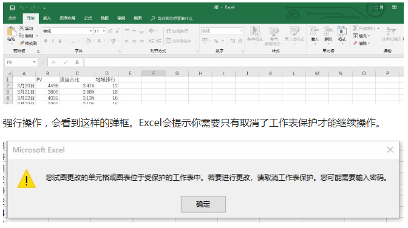
Task: Switch to the Page Layout (页面布局) tab
Action: (x=67, y=18)
